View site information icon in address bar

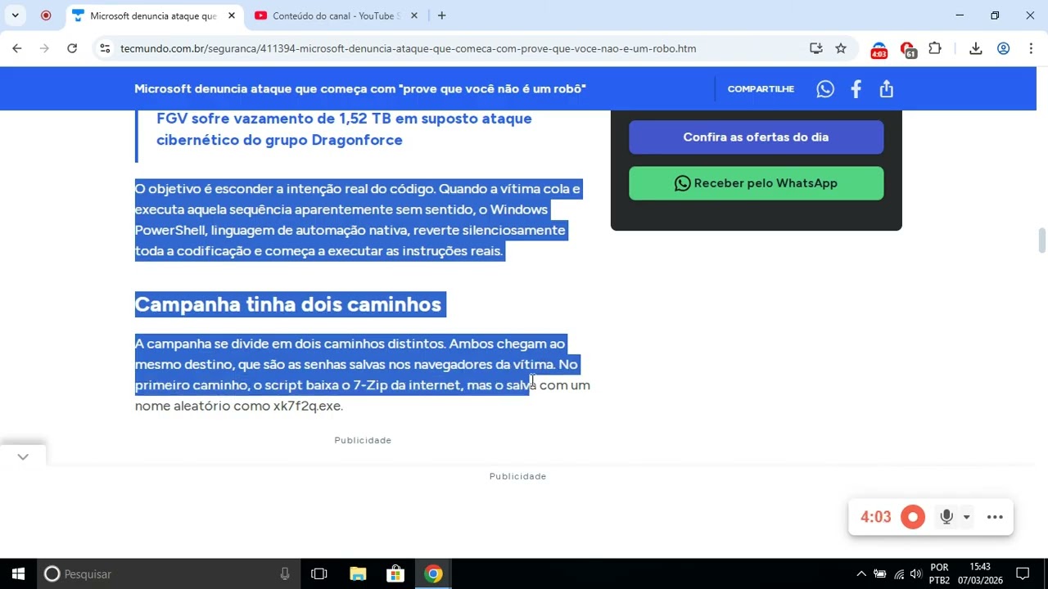[x=105, y=48]
